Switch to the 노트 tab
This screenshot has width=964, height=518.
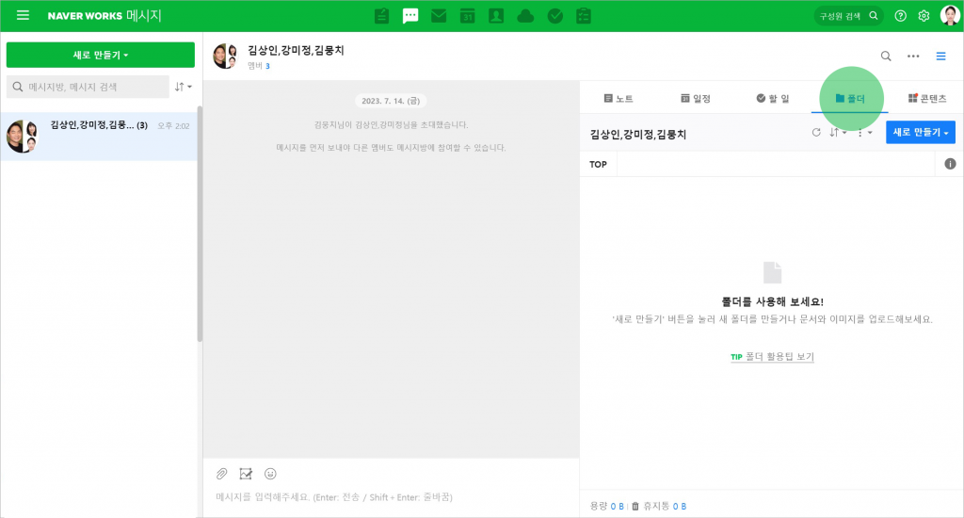618,98
